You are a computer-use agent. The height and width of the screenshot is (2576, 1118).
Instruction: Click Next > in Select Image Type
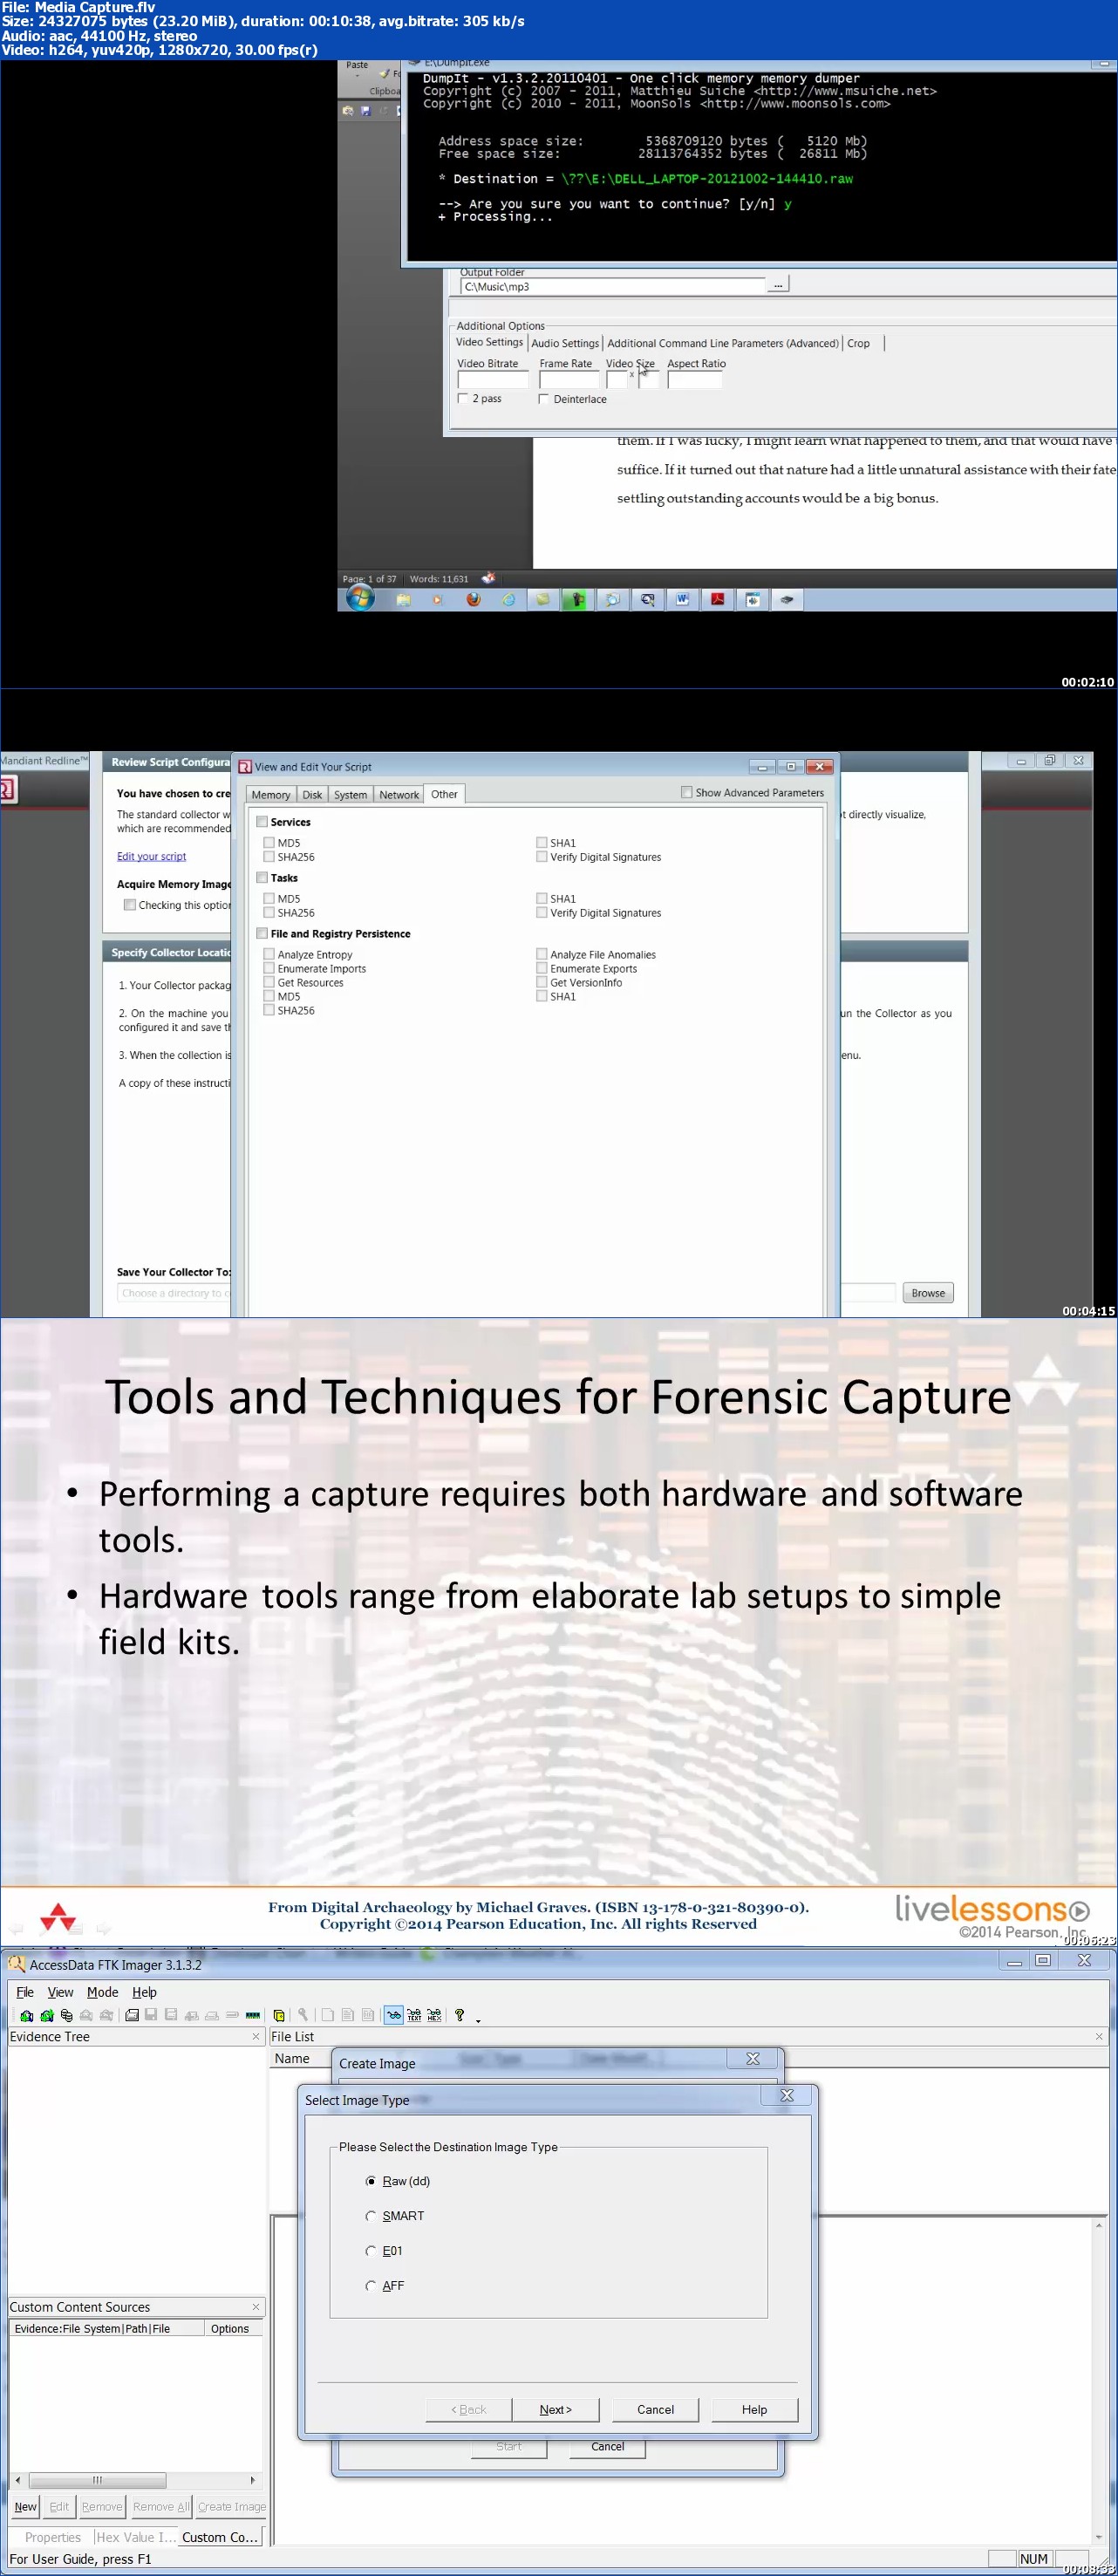coord(555,2409)
